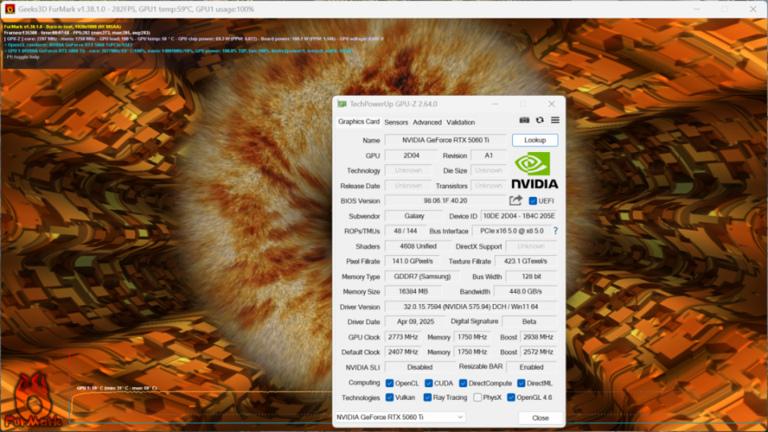Toggle the CUDA checkbox
This screenshot has height=432, width=768.
[x=429, y=383]
